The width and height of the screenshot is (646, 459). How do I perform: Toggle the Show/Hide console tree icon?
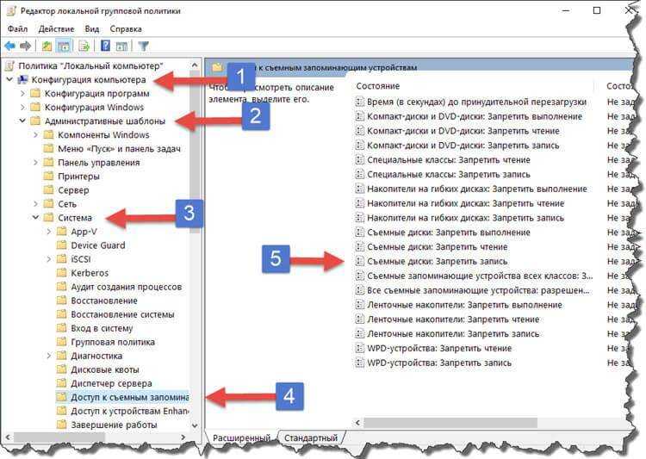click(x=64, y=47)
